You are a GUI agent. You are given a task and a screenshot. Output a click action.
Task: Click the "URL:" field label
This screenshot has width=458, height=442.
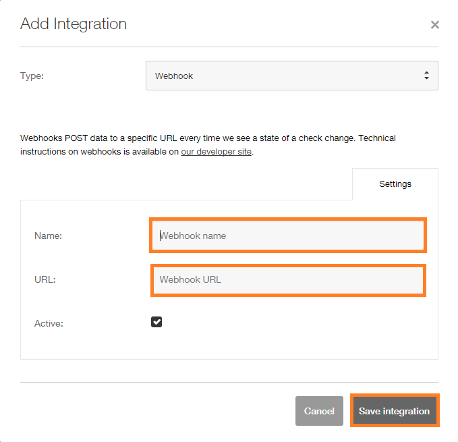coord(45,279)
